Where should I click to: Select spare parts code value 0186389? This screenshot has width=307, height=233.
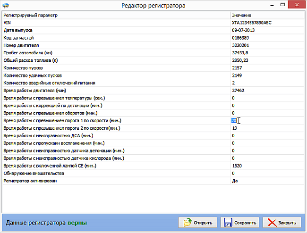(x=240, y=38)
